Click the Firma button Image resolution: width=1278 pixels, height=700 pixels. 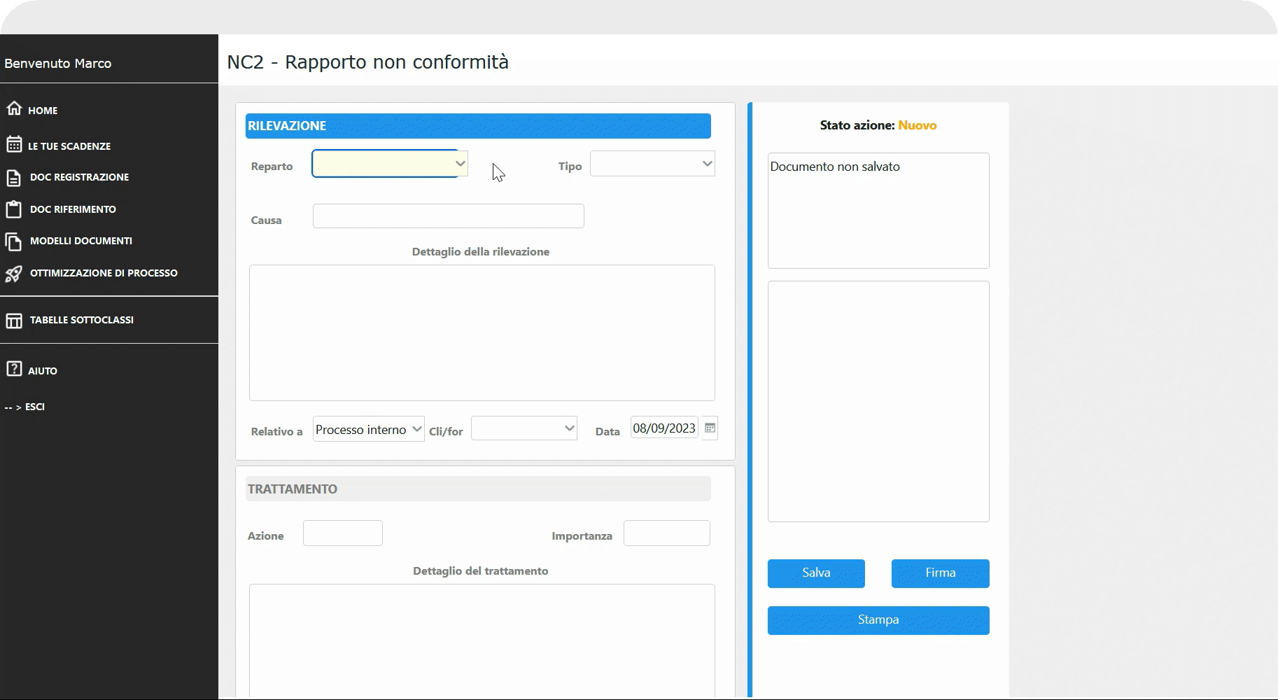click(940, 573)
